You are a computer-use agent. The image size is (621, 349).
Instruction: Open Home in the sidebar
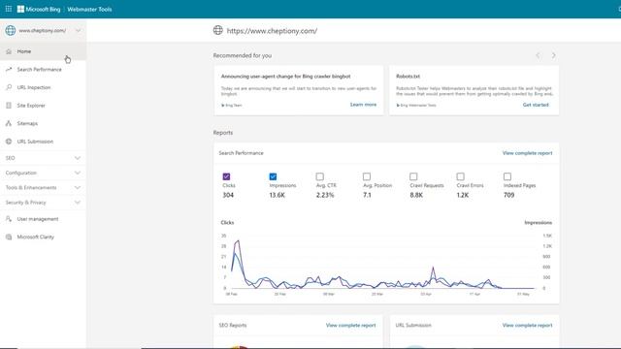click(43, 51)
